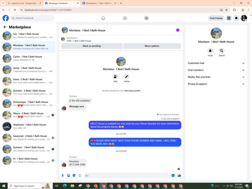Open Stephanie 1 Bed 1 Bath House chat
The width and height of the screenshot is (252, 189).
(28, 127)
